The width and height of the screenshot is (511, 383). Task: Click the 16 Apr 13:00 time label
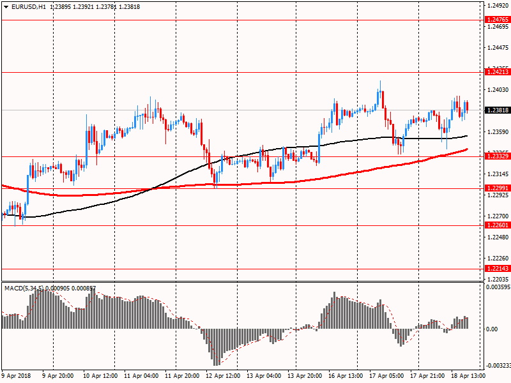coord(346,375)
